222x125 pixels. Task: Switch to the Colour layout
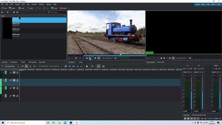coord(219,5)
